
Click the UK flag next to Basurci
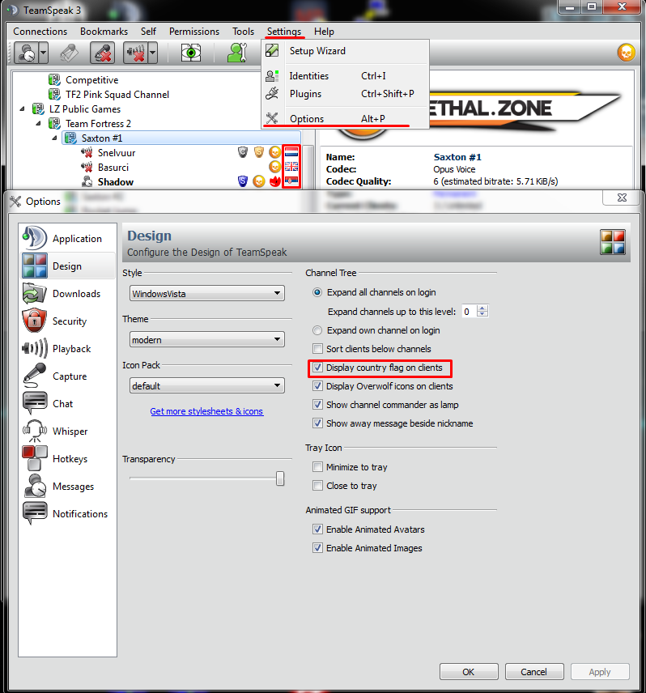point(291,167)
